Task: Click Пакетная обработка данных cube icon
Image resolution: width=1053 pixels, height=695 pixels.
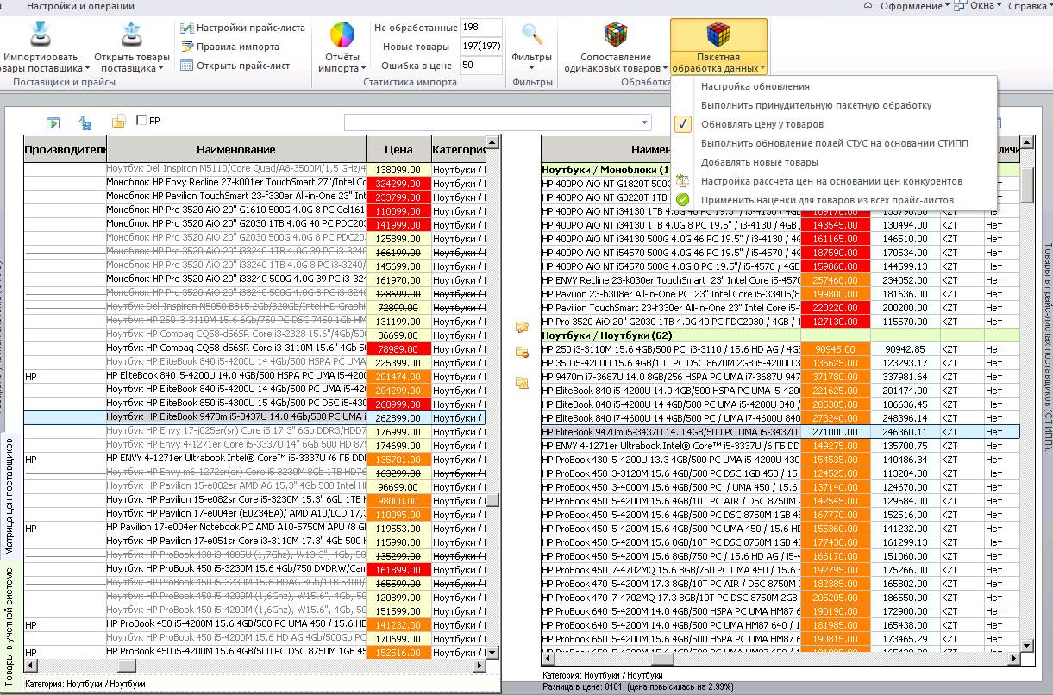Action: [718, 35]
